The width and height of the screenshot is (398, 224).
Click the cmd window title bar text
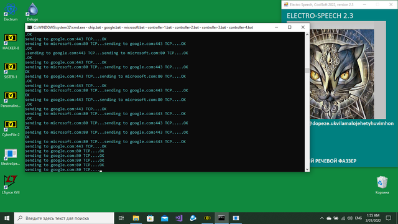[143, 27]
